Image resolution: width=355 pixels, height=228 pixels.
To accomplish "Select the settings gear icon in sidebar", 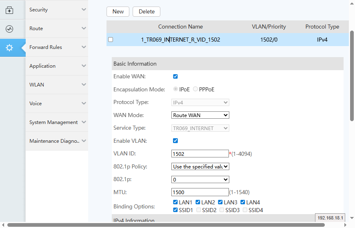I will tap(9, 48).
